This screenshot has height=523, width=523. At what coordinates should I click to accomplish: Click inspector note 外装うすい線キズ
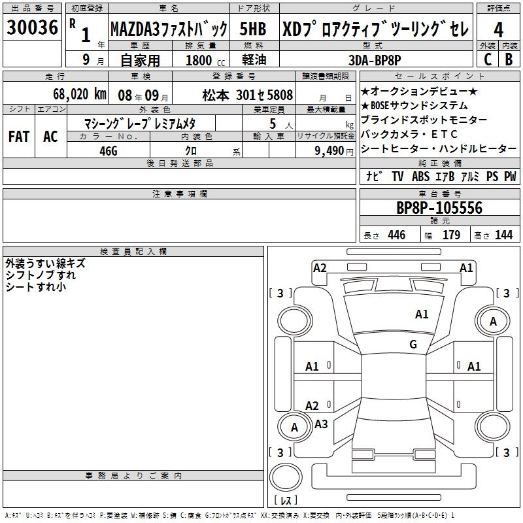(45, 263)
